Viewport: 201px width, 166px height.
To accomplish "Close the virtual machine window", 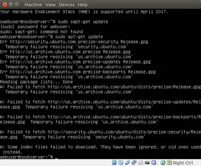I will click(x=5, y=4).
